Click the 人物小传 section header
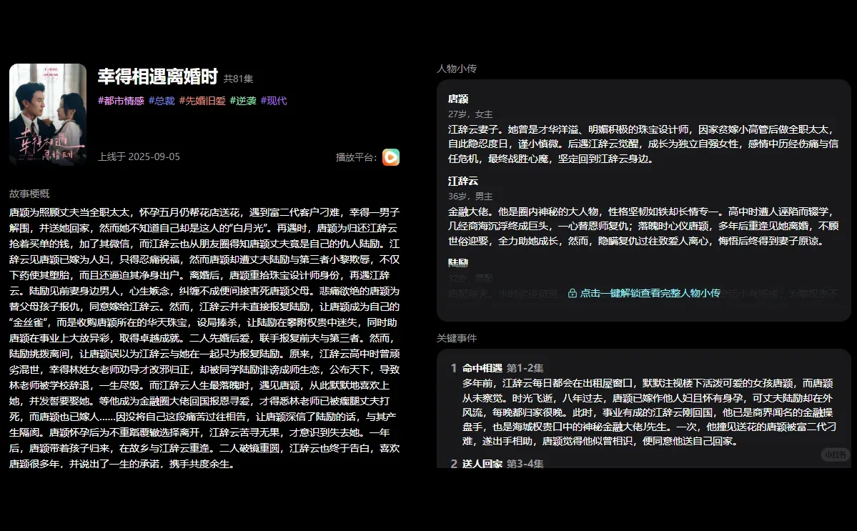857x531 pixels. click(457, 68)
